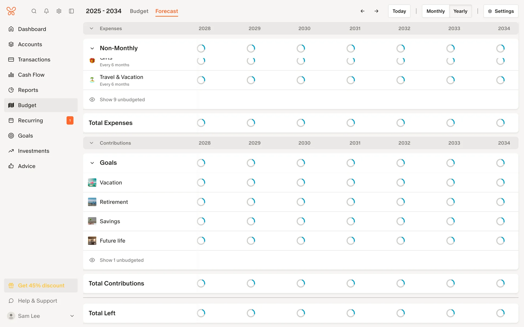
Task: Open Sam Lee account dropdown
Action: [72, 316]
